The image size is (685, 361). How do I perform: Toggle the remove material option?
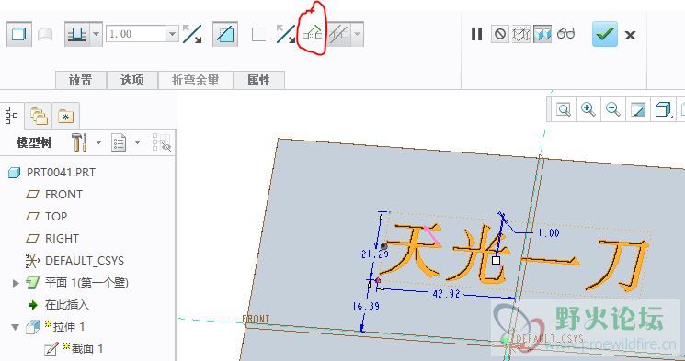click(x=225, y=34)
